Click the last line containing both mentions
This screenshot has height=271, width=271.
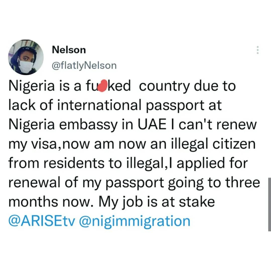[x=98, y=220]
